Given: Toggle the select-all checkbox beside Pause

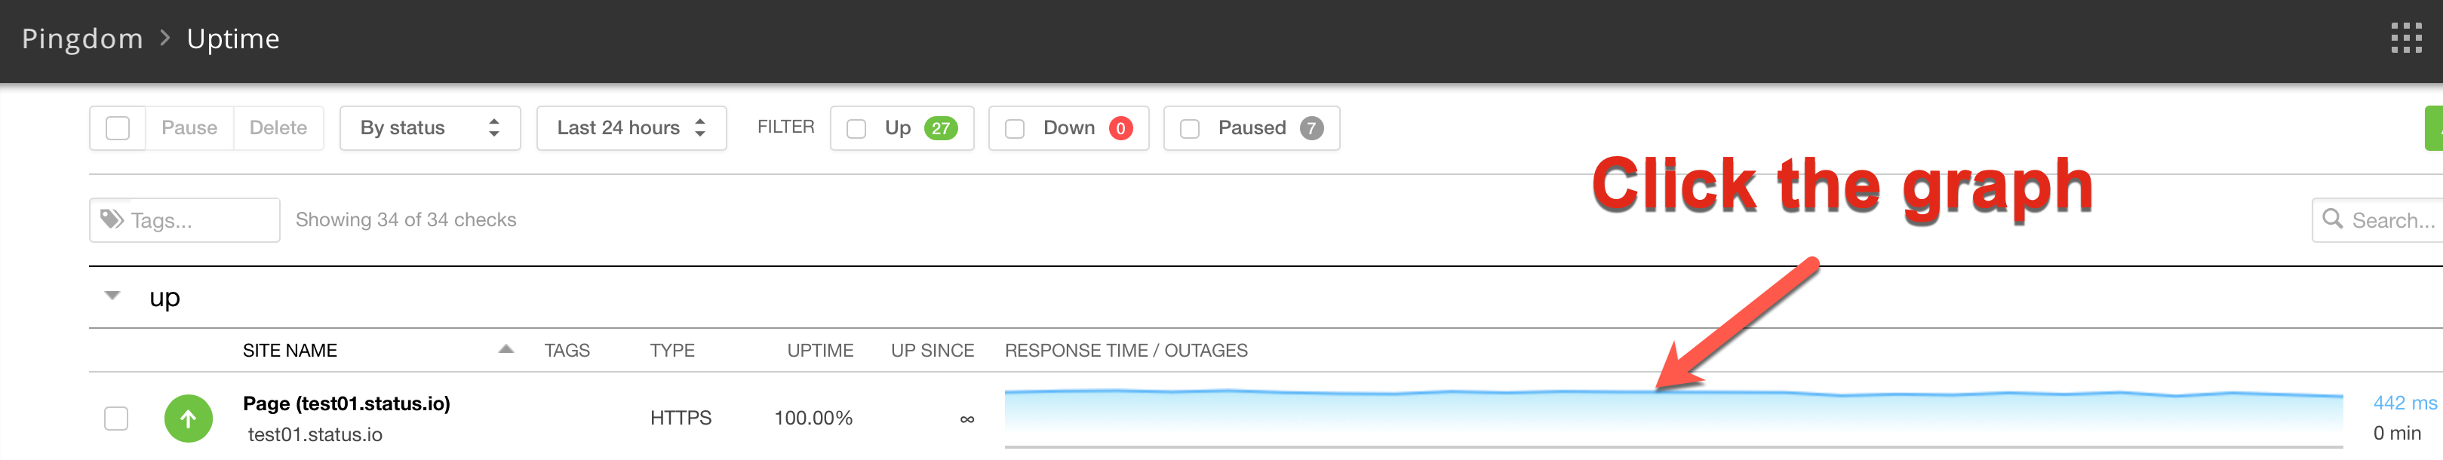Looking at the screenshot, I should [x=118, y=128].
